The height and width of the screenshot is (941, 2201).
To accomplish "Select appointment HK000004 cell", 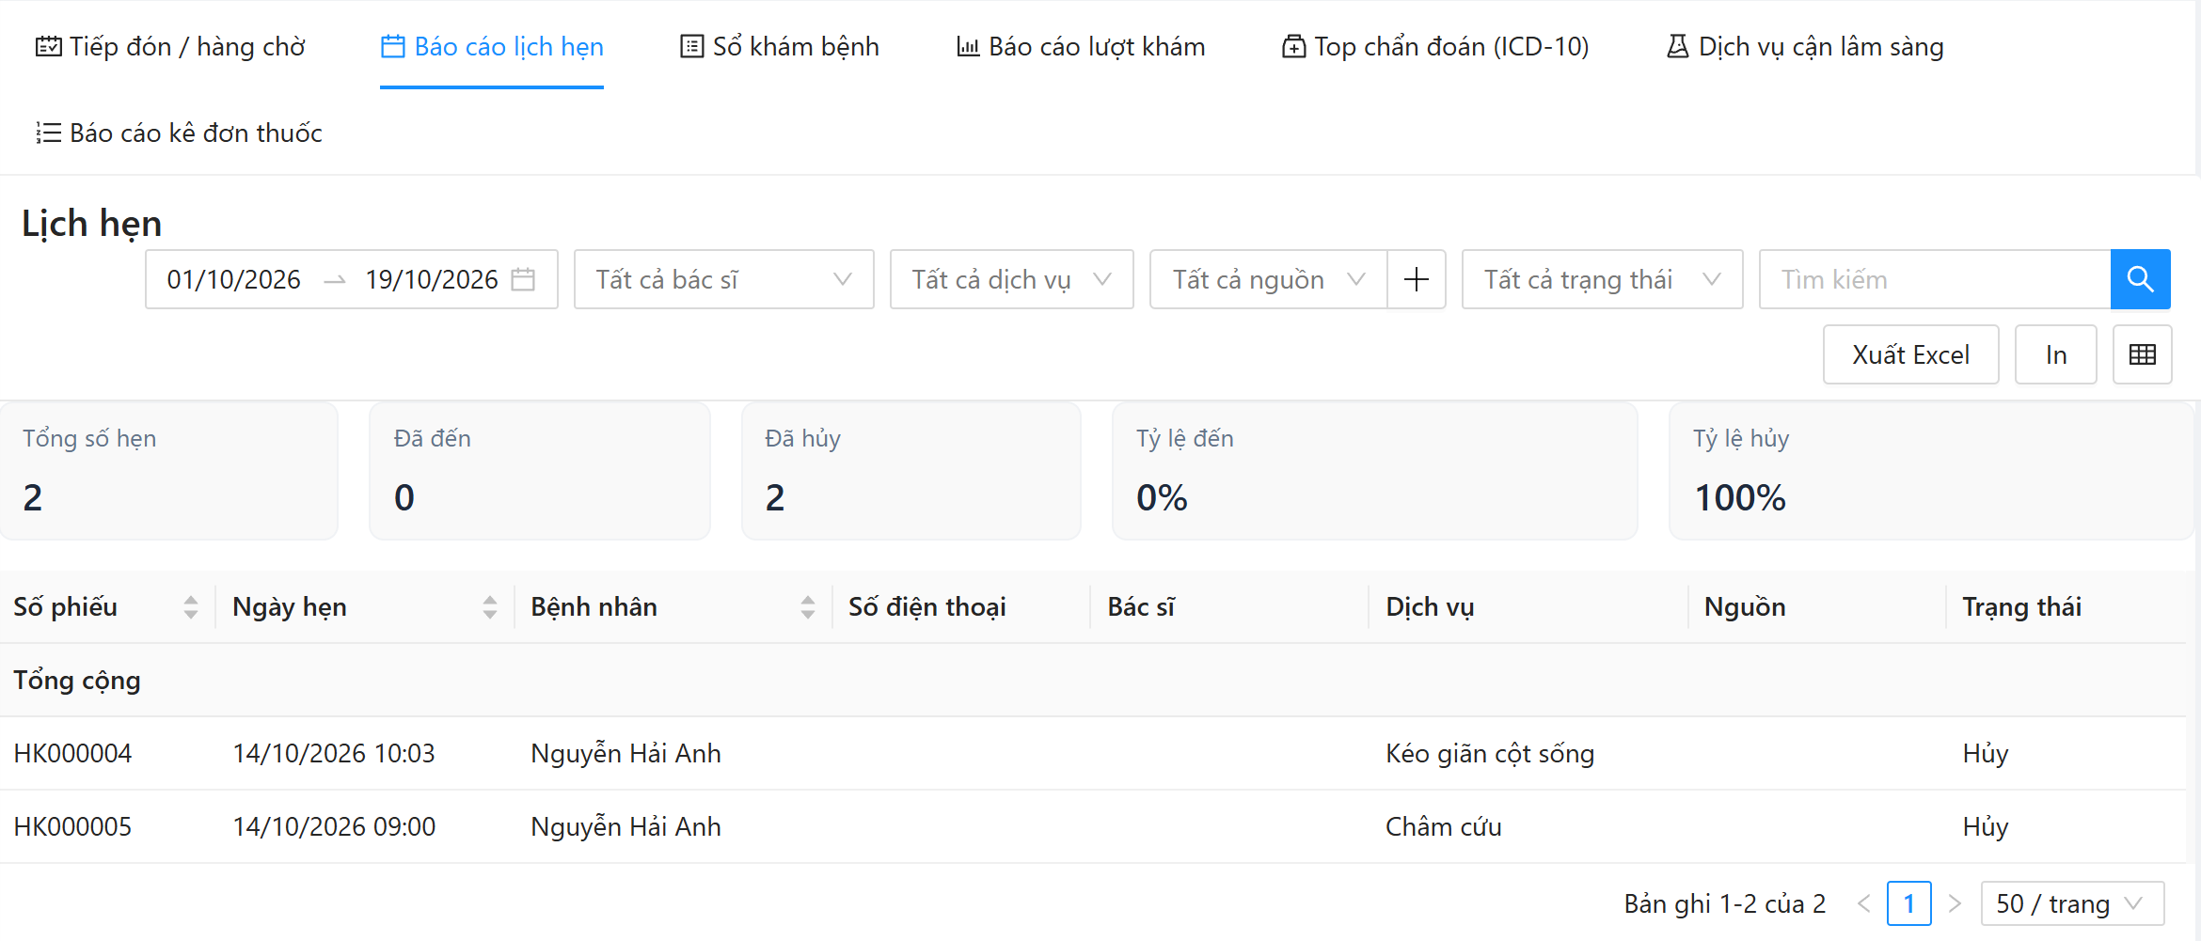I will (73, 753).
